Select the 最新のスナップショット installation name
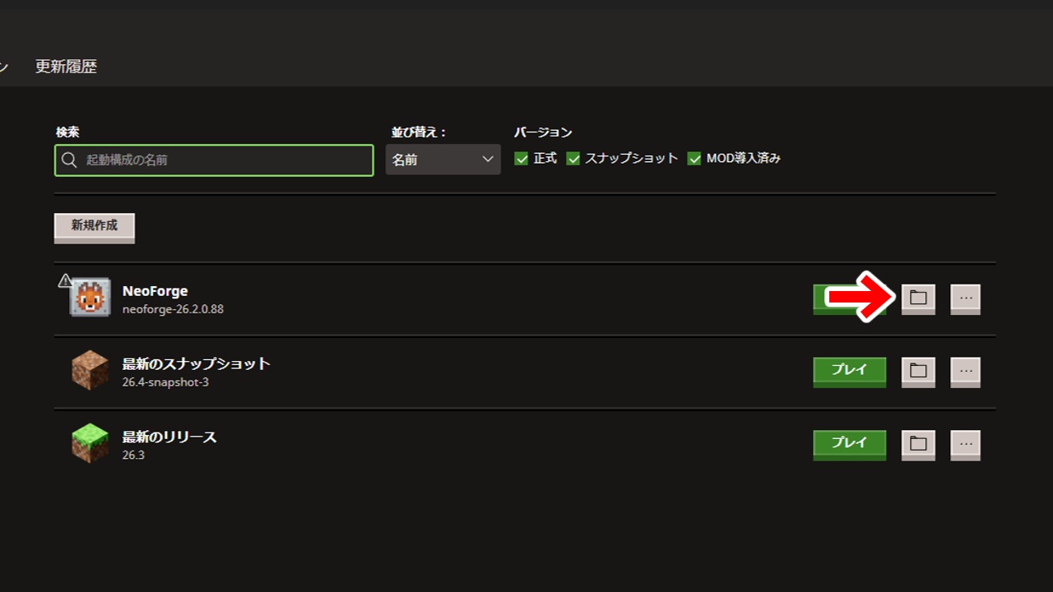This screenshot has height=592, width=1053. [196, 363]
